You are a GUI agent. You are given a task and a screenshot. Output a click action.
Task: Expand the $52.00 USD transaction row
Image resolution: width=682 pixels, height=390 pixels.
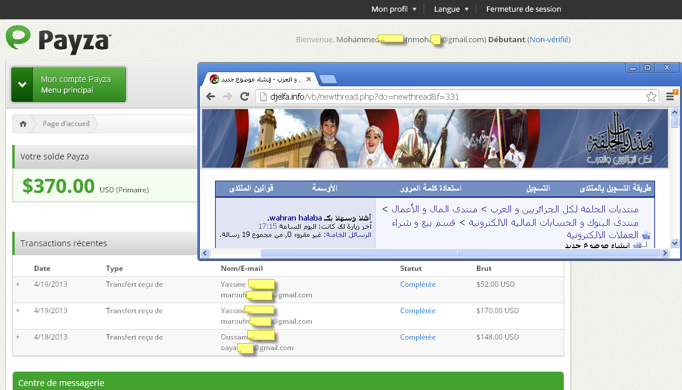pos(18,284)
